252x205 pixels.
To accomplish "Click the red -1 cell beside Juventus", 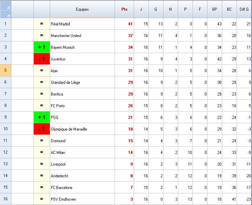I will pyautogui.click(x=42, y=59).
